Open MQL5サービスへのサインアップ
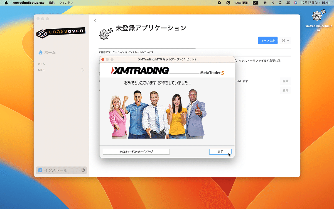The width and height of the screenshot is (334, 209). [x=136, y=152]
